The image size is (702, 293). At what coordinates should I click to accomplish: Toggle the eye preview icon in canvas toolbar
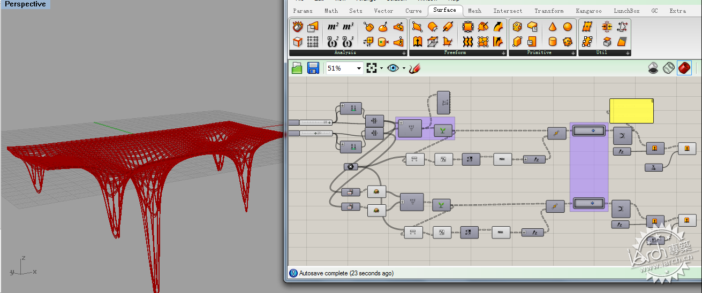click(394, 68)
